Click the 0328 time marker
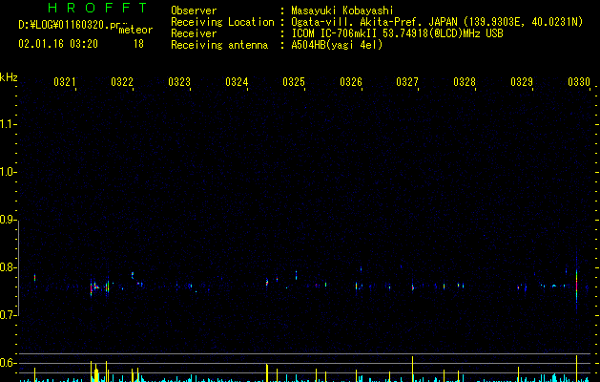Screen dimensions: 600x382 point(465,81)
